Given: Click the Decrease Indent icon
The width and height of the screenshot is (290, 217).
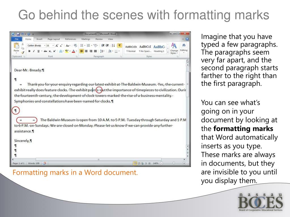Looking at the screenshot, I should (x=103, y=45).
